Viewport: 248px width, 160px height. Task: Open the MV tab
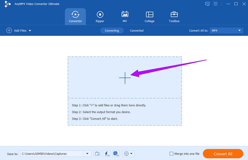(125, 17)
